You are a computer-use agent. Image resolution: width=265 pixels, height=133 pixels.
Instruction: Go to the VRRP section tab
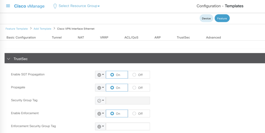coord(104,38)
